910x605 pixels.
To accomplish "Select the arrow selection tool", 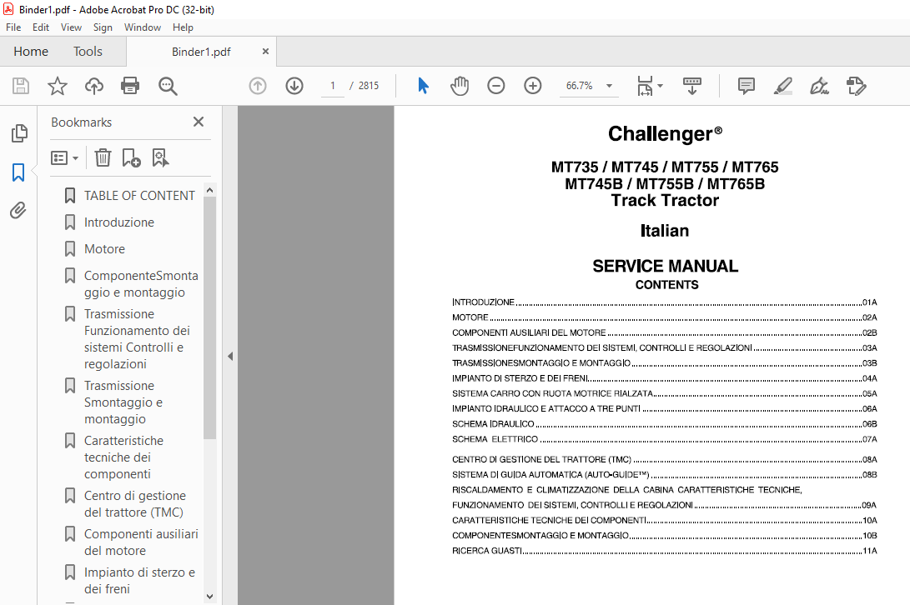I will pos(423,86).
